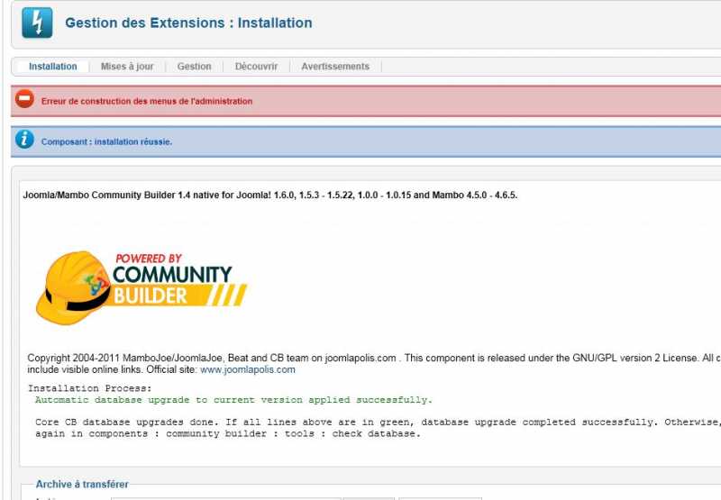
Task: Click the 'Core CB database upgrades done' line
Action: [378, 422]
